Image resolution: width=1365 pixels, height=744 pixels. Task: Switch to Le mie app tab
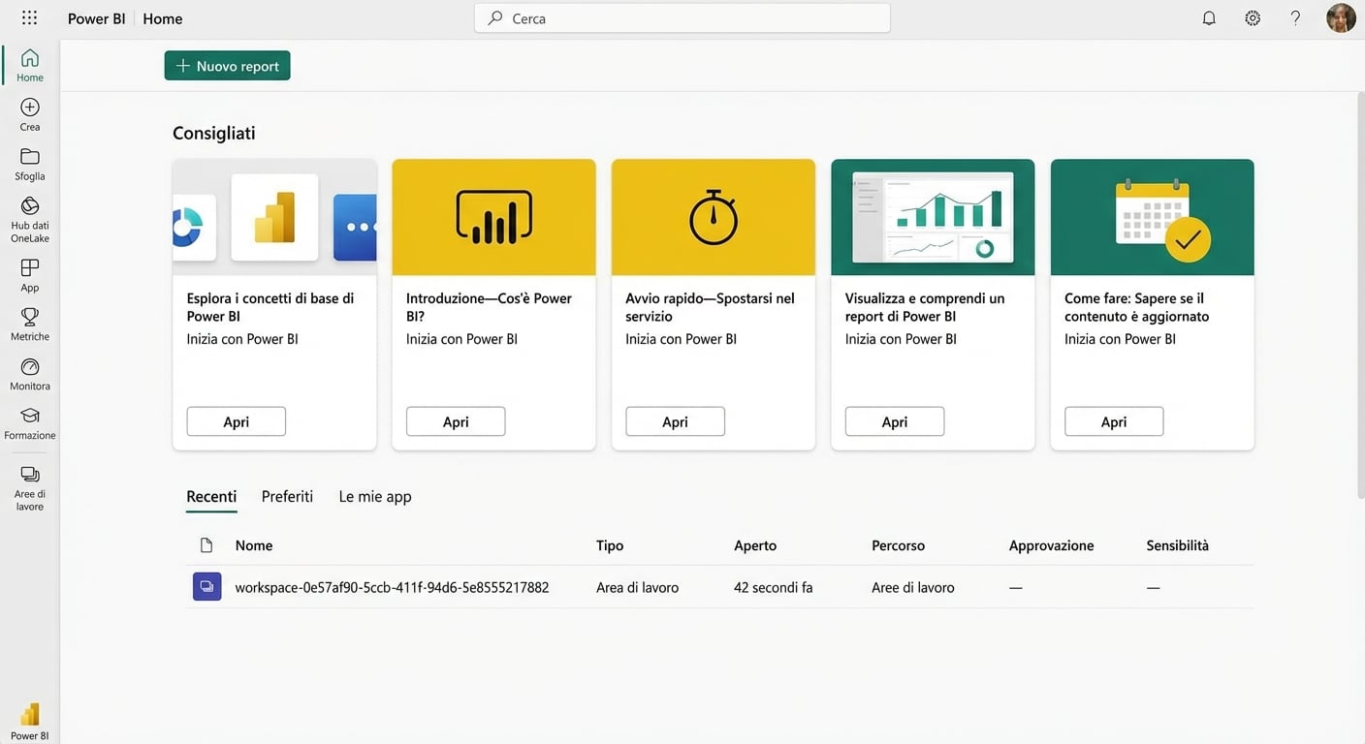tap(375, 497)
